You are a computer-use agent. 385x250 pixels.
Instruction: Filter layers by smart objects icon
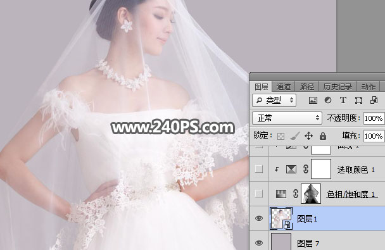(374, 101)
